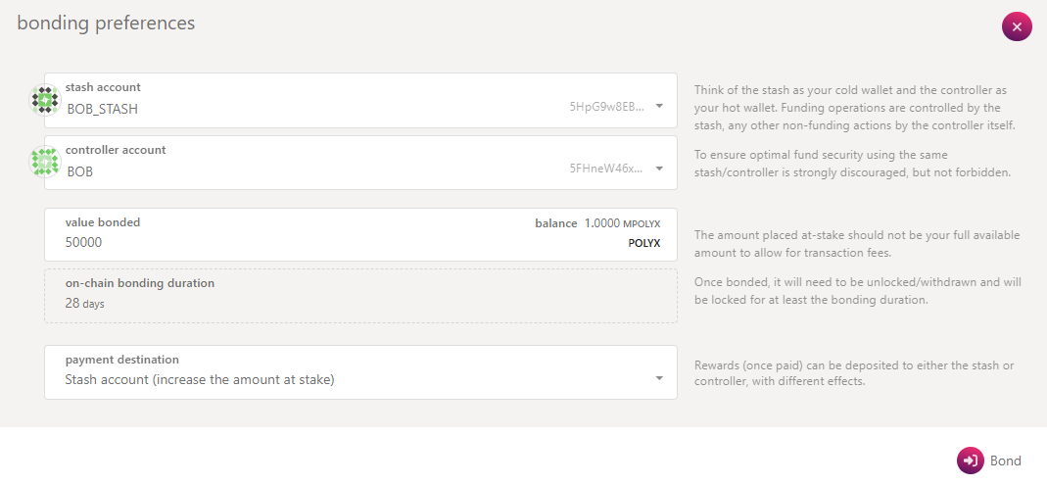
Task: Click the controller address starting with 5FHneW46x
Action: (x=607, y=169)
